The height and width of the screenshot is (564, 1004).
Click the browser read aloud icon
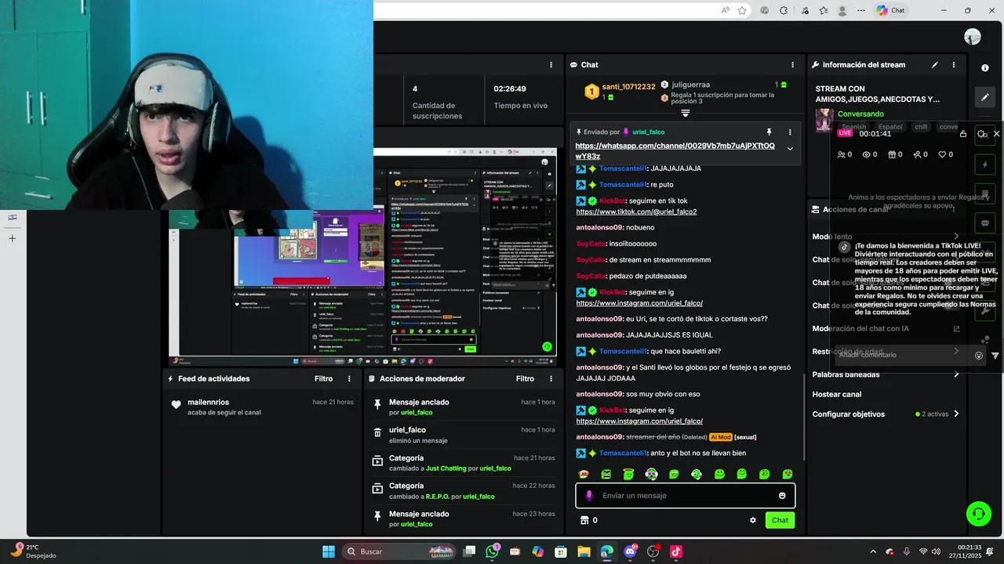[724, 10]
